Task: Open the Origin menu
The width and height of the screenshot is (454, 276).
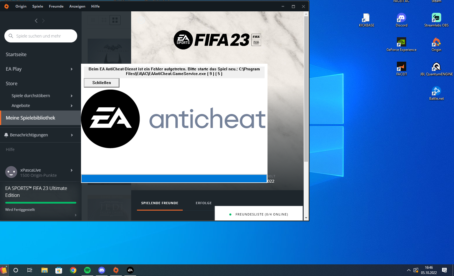Action: click(x=21, y=6)
